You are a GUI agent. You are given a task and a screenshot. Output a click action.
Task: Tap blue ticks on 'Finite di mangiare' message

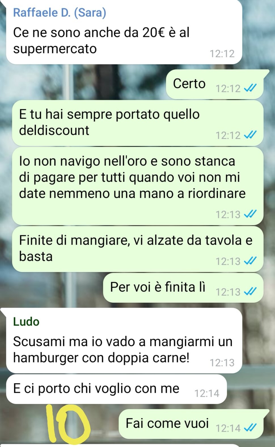click(x=250, y=261)
